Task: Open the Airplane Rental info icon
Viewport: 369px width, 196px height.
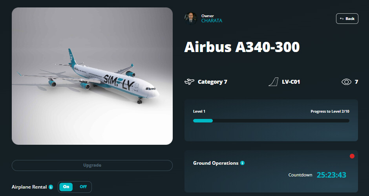Action: [51, 187]
